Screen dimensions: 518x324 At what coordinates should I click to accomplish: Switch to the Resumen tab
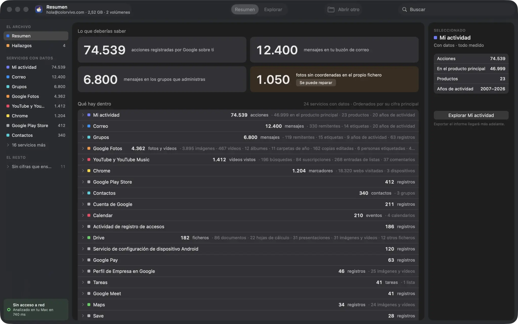tap(245, 9)
